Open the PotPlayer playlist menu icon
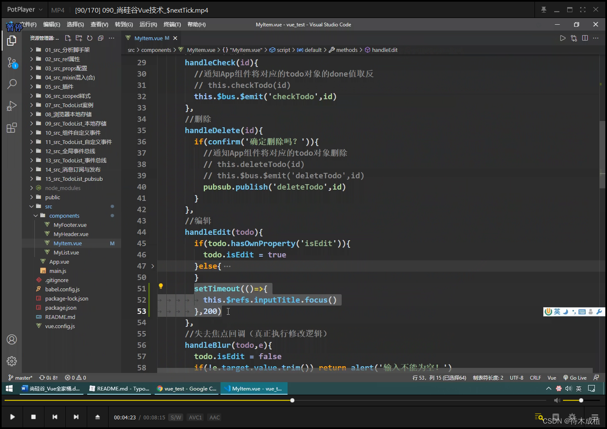This screenshot has height=429, width=607. pyautogui.click(x=595, y=417)
